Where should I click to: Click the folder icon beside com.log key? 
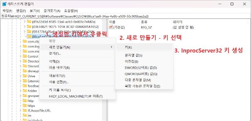pos(25,46)
